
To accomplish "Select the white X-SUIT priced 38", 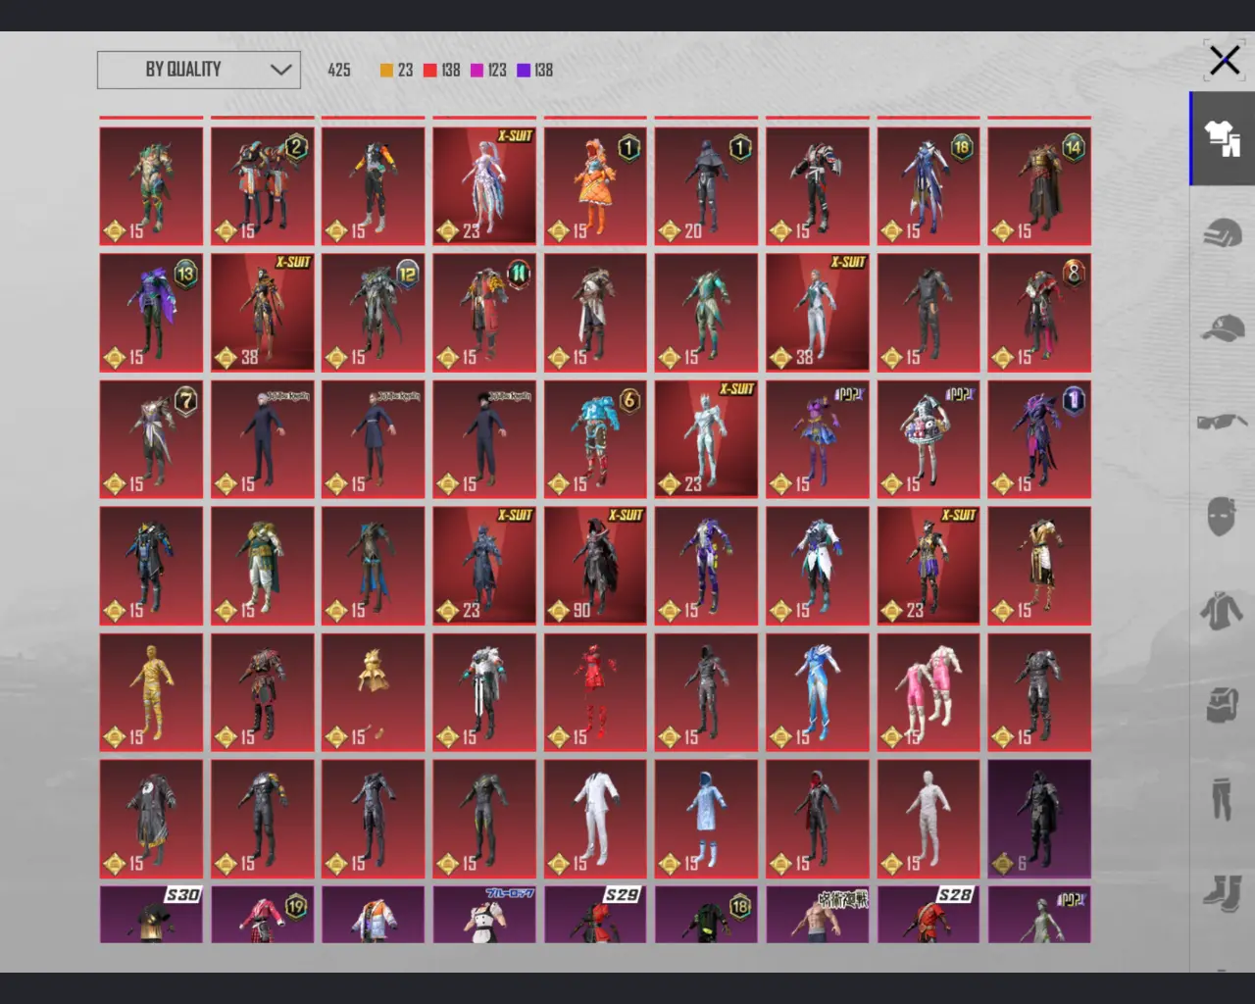I will [x=817, y=313].
